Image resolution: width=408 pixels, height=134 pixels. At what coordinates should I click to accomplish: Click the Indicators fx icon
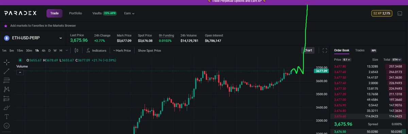(88, 50)
